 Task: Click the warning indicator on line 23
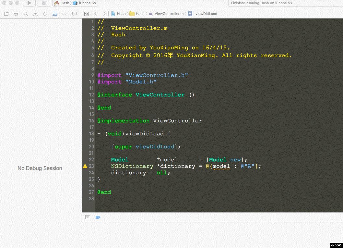tap(85, 166)
